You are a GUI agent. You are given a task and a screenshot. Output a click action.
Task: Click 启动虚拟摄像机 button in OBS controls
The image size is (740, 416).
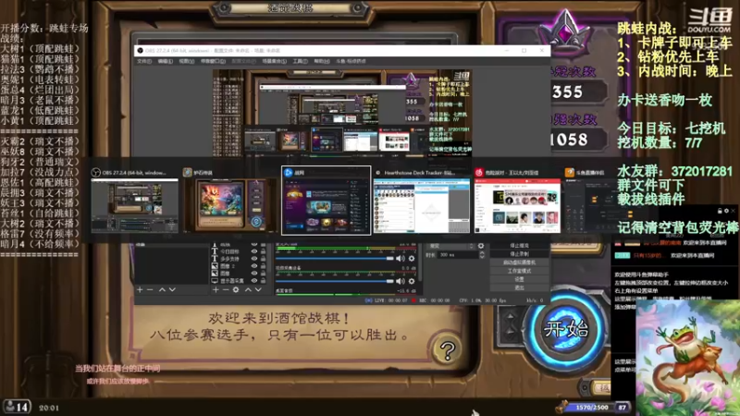(x=519, y=263)
